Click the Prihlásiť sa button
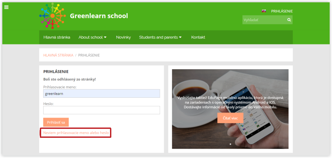332x158 pixels. [56, 122]
